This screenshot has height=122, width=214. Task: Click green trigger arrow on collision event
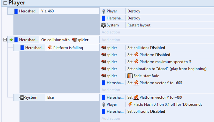11,40
